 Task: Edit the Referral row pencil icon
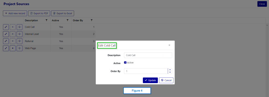[x=6, y=41]
